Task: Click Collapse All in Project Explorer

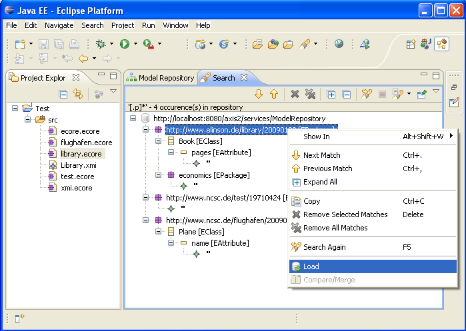Action: [63, 95]
